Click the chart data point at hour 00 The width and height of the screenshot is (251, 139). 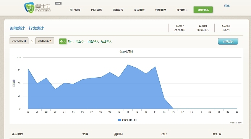click(x=28, y=69)
